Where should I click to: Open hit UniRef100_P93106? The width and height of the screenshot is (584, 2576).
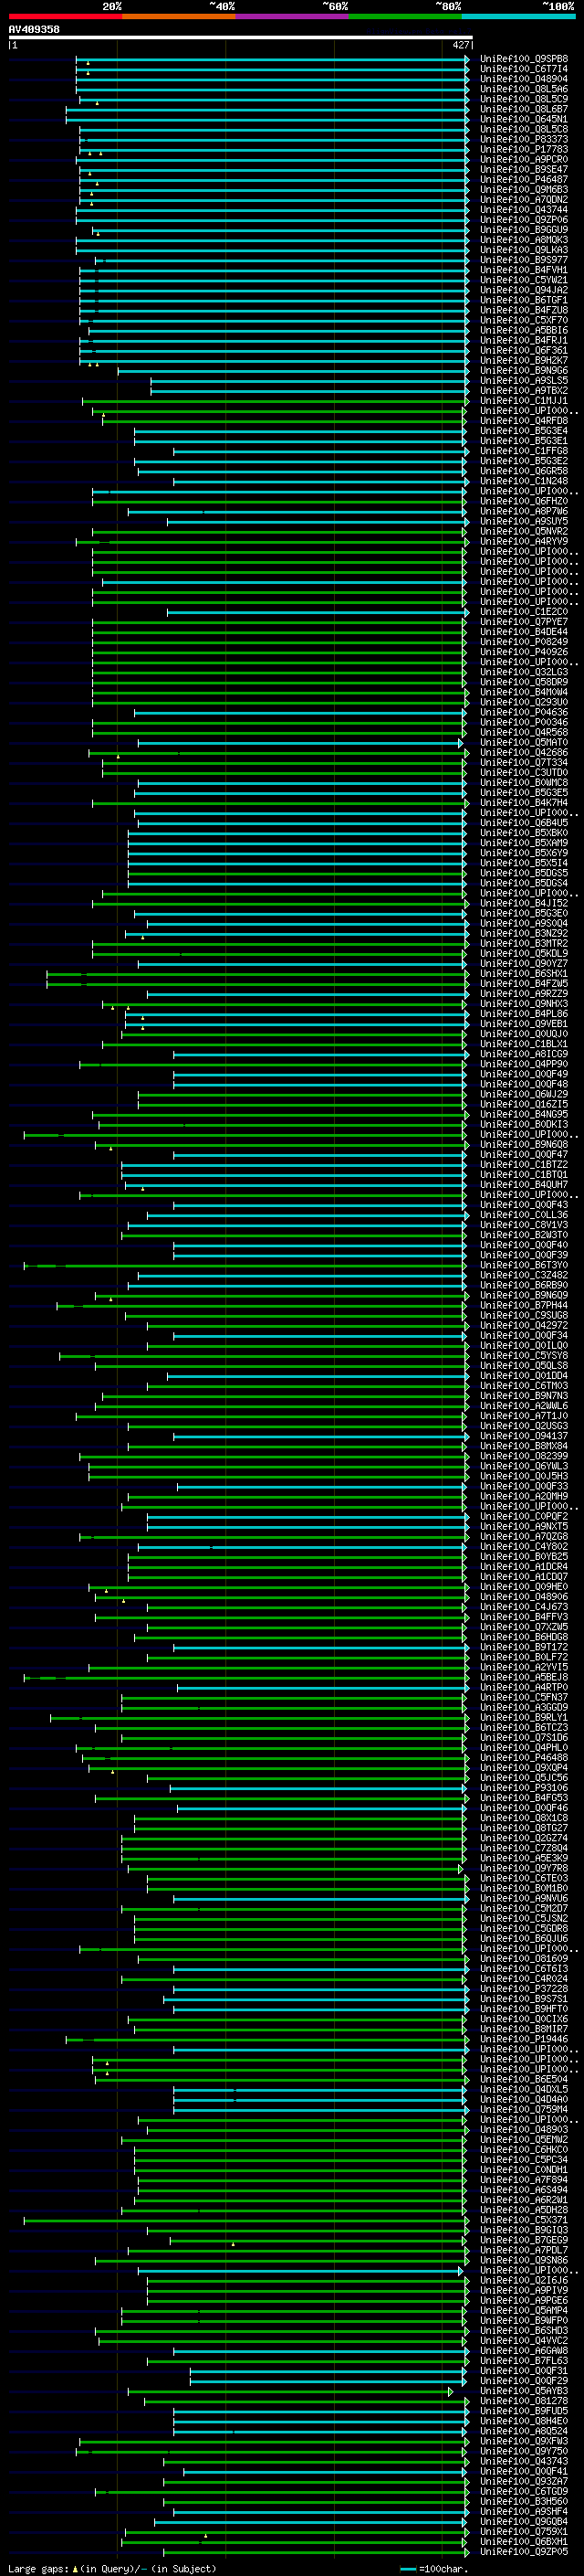pos(524,1787)
